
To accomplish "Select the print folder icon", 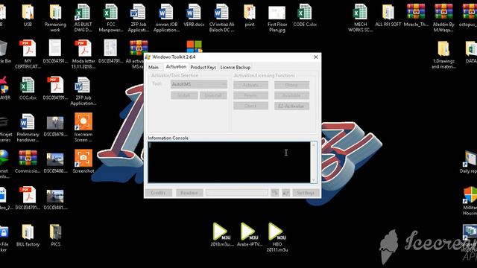I will point(250,12).
